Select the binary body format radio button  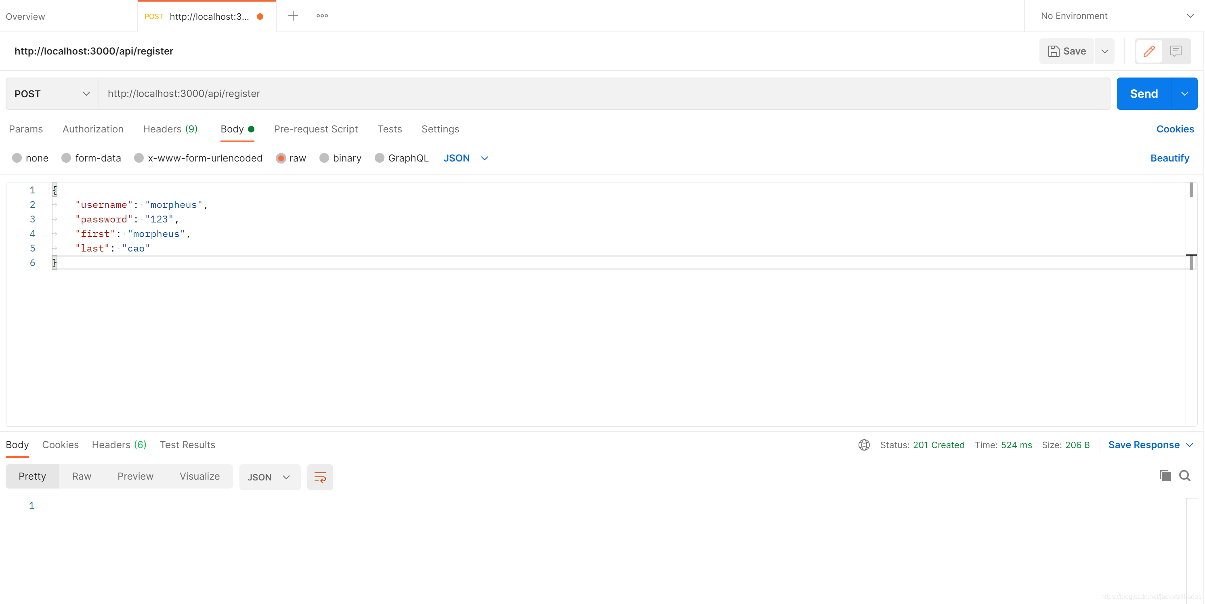coord(324,158)
